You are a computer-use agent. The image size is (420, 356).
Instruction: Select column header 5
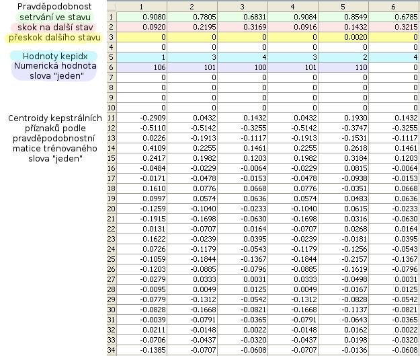343,7
